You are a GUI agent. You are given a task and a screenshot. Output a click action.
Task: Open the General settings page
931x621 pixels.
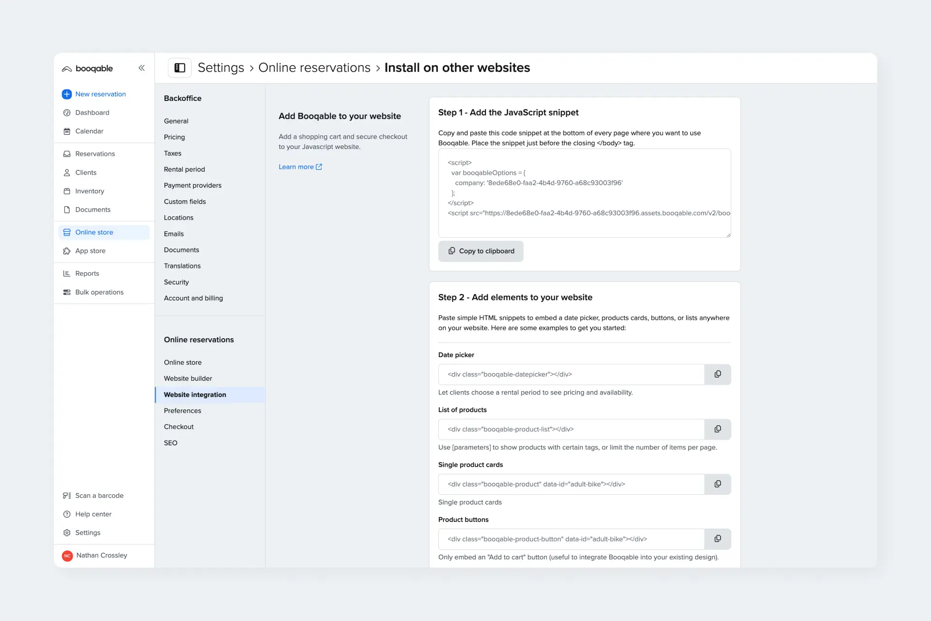(x=176, y=121)
